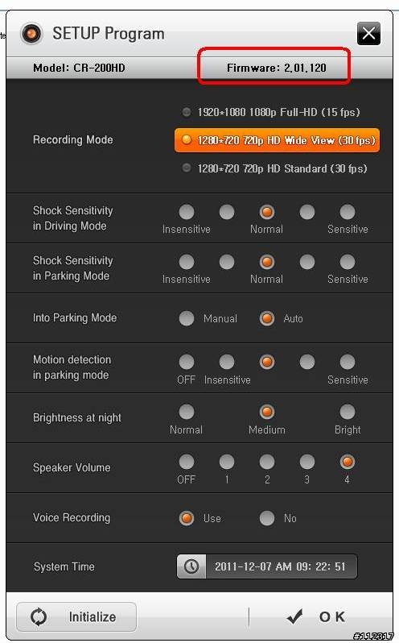Set Brightness at night to Bright
Image resolution: width=399 pixels, height=643 pixels.
pyautogui.click(x=348, y=412)
